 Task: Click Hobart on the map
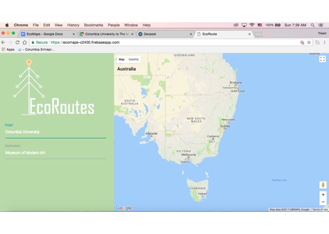coord(202,194)
